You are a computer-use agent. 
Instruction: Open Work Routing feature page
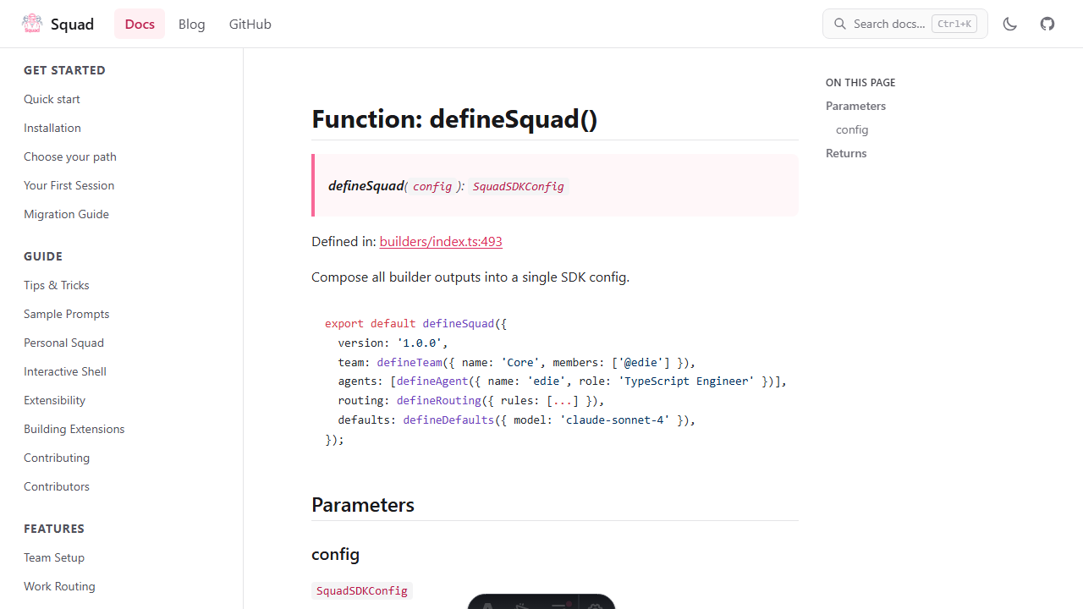click(x=59, y=586)
